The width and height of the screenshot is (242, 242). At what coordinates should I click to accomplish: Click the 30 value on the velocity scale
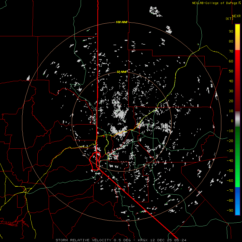coord(231,91)
